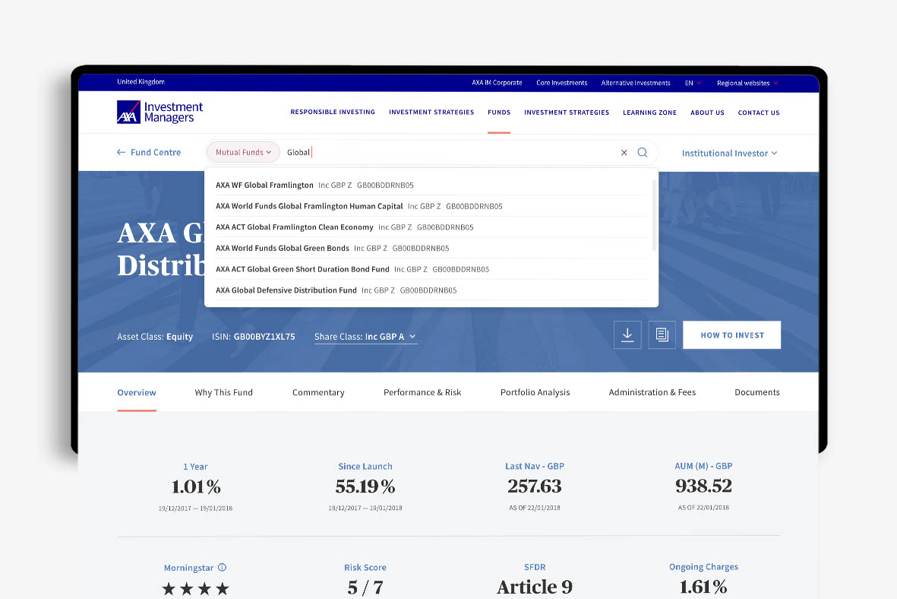Click the Ongoing Charges 1.61% value
Image resolution: width=897 pixels, height=599 pixels.
coord(703,587)
